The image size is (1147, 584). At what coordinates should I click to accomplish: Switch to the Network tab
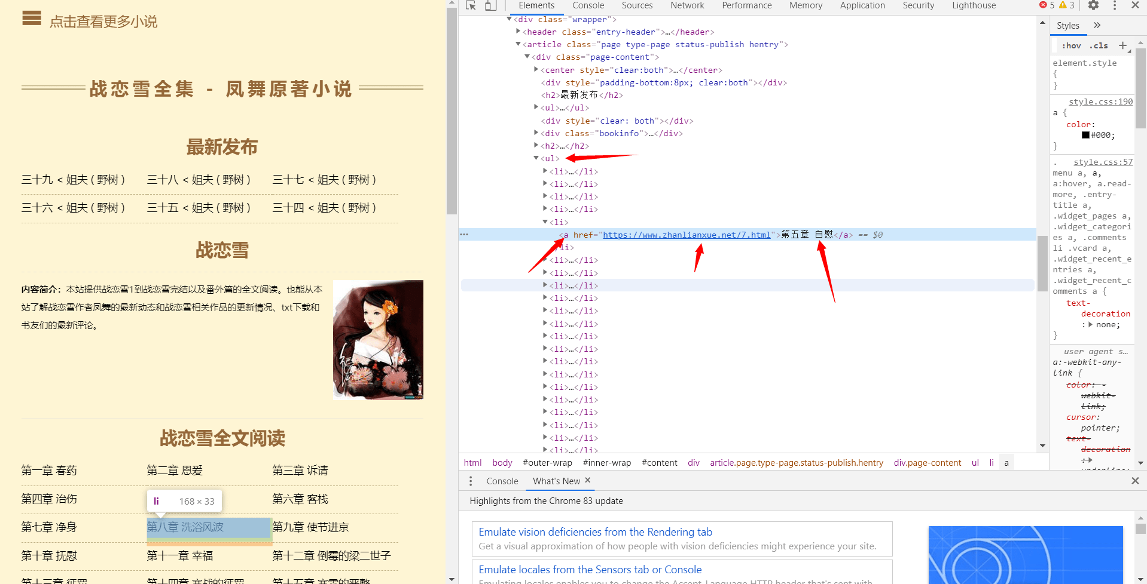click(687, 5)
